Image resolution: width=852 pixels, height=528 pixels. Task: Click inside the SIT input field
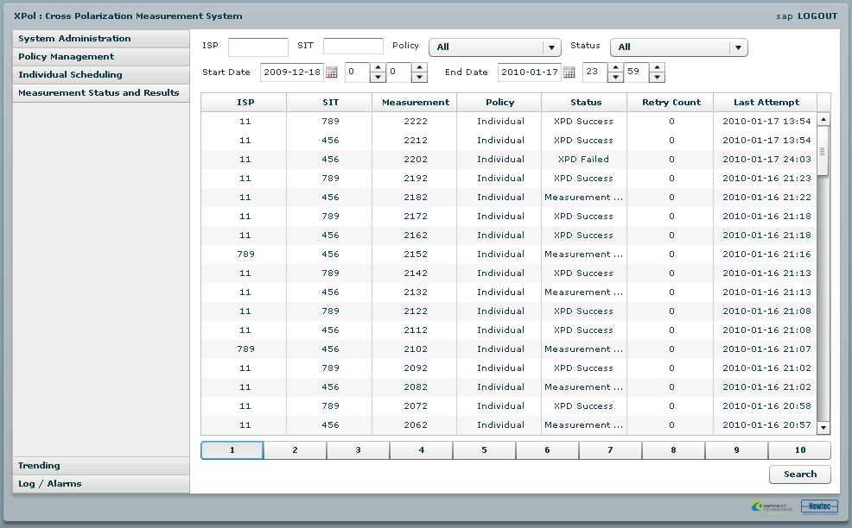(x=354, y=47)
